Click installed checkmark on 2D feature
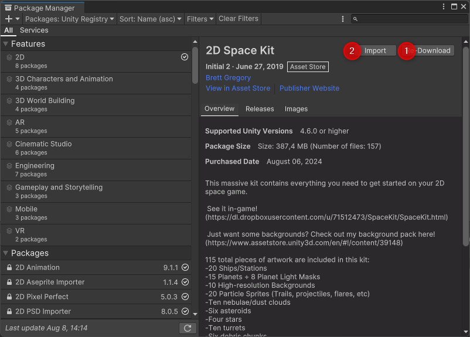 tap(185, 57)
